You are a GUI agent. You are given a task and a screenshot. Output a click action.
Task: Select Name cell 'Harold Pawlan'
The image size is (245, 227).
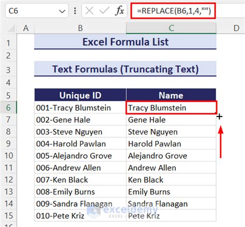pos(171,143)
